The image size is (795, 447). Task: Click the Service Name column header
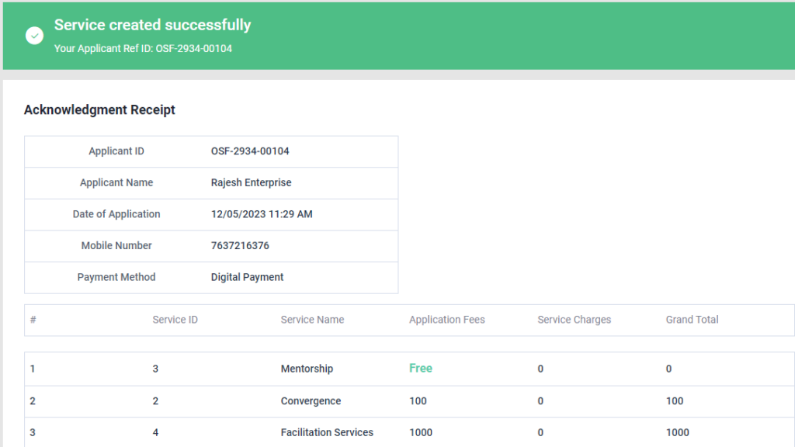[x=312, y=320]
